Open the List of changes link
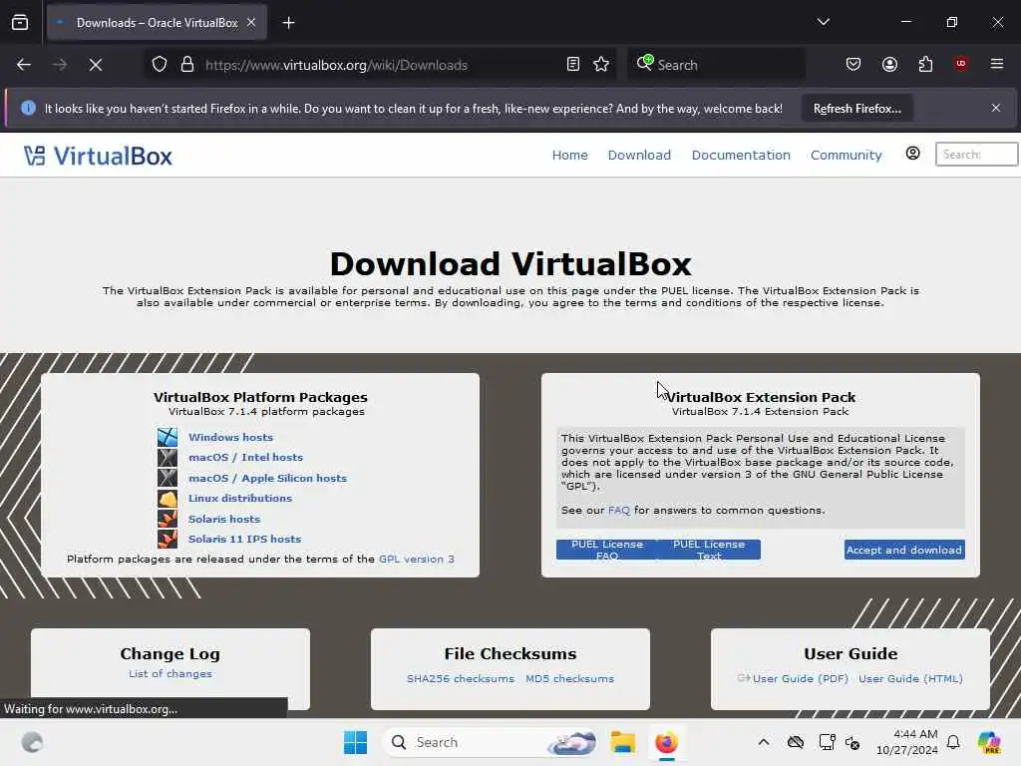The image size is (1021, 766). click(x=170, y=673)
